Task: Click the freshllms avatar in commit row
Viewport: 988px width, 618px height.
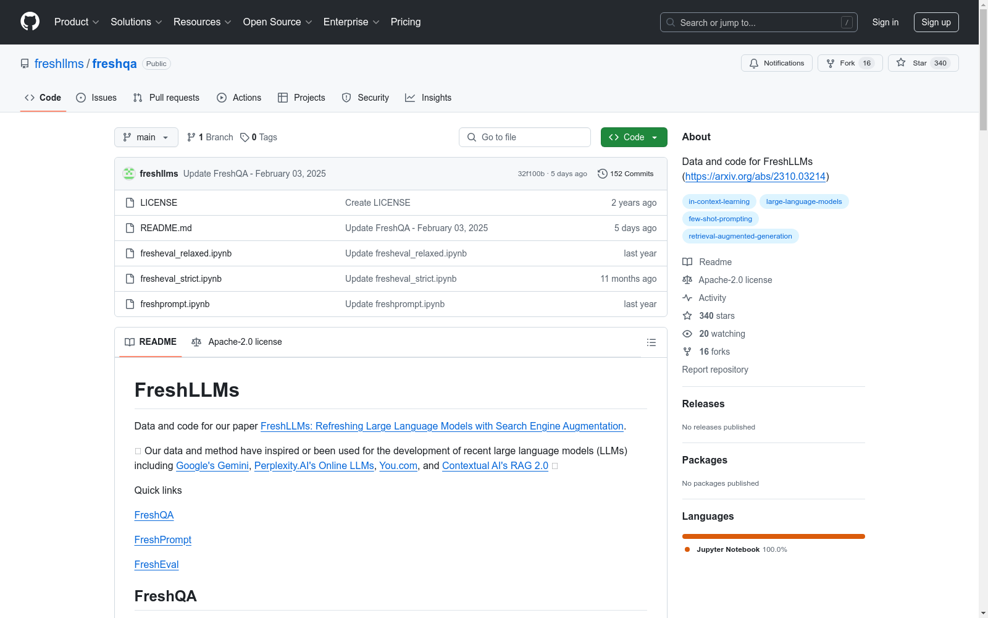Action: pyautogui.click(x=129, y=174)
